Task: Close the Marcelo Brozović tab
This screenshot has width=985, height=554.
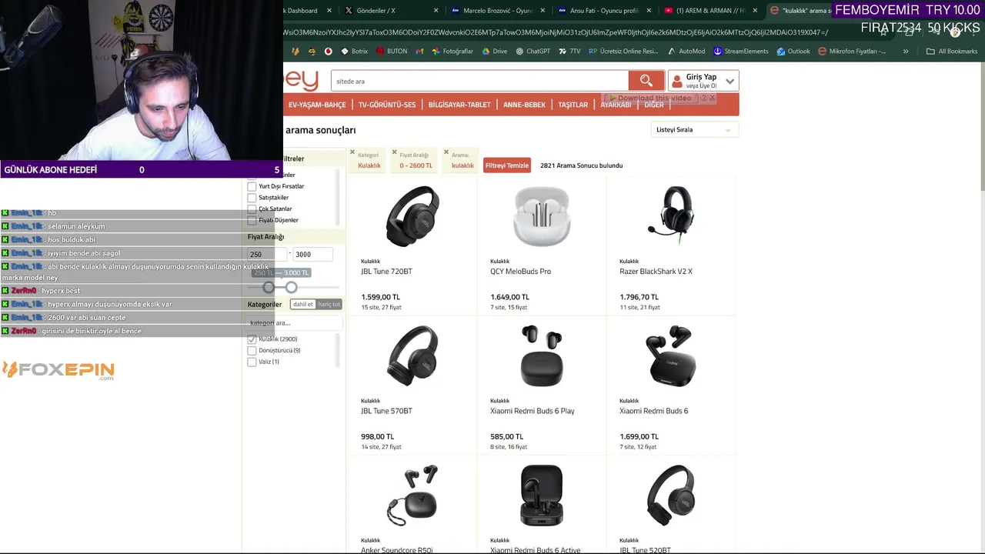Action: point(543,11)
